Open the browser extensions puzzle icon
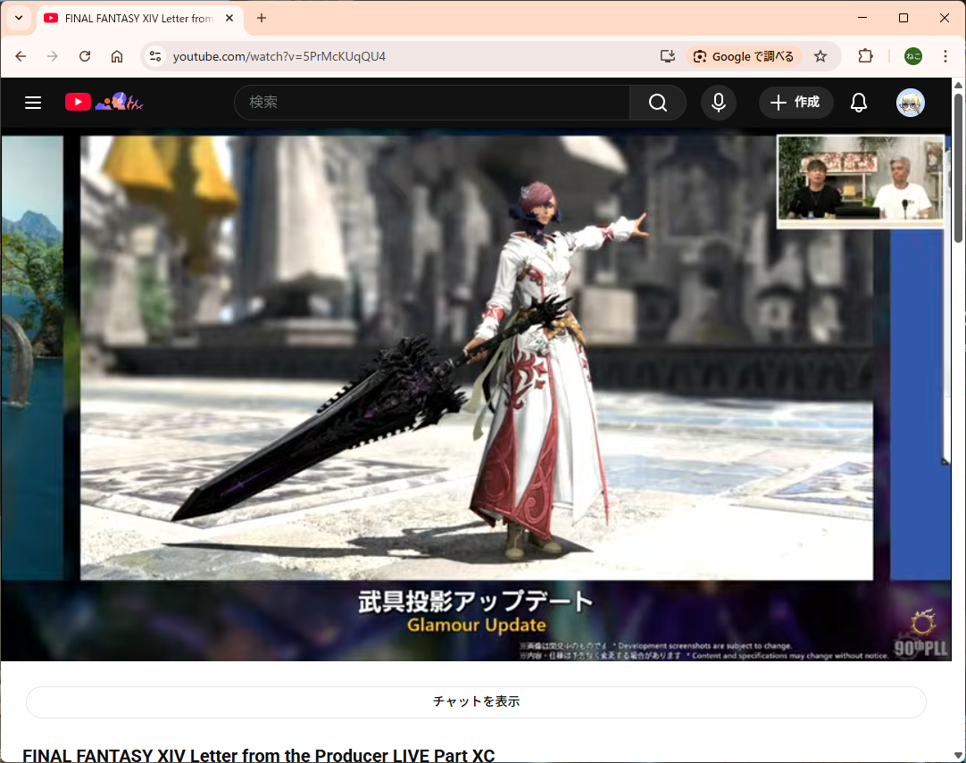 coord(865,56)
